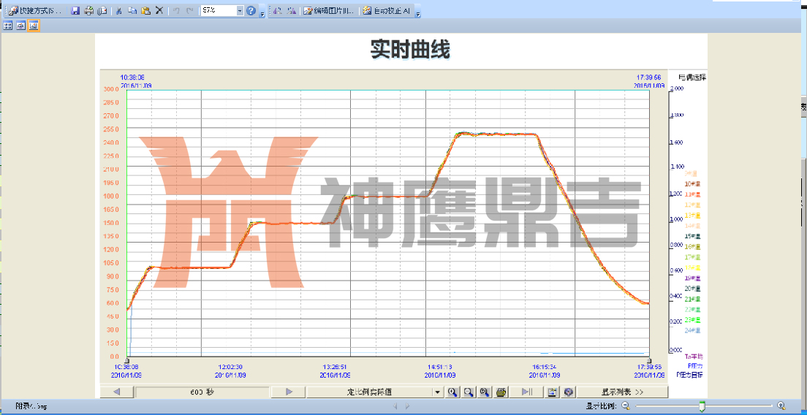The width and height of the screenshot is (807, 415).
Task: Click the chart properties clipboard icon
Action: (552, 392)
